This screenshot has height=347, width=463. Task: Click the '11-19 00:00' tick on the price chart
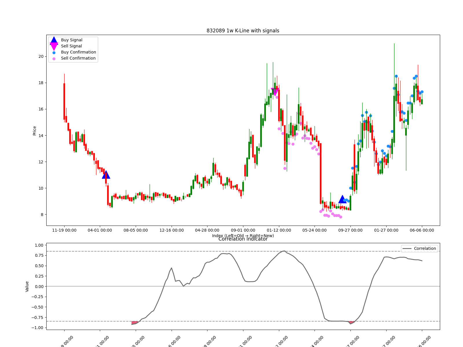click(x=64, y=230)
